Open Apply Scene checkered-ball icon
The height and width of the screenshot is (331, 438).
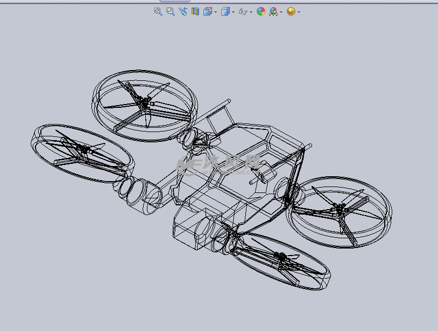pos(273,11)
